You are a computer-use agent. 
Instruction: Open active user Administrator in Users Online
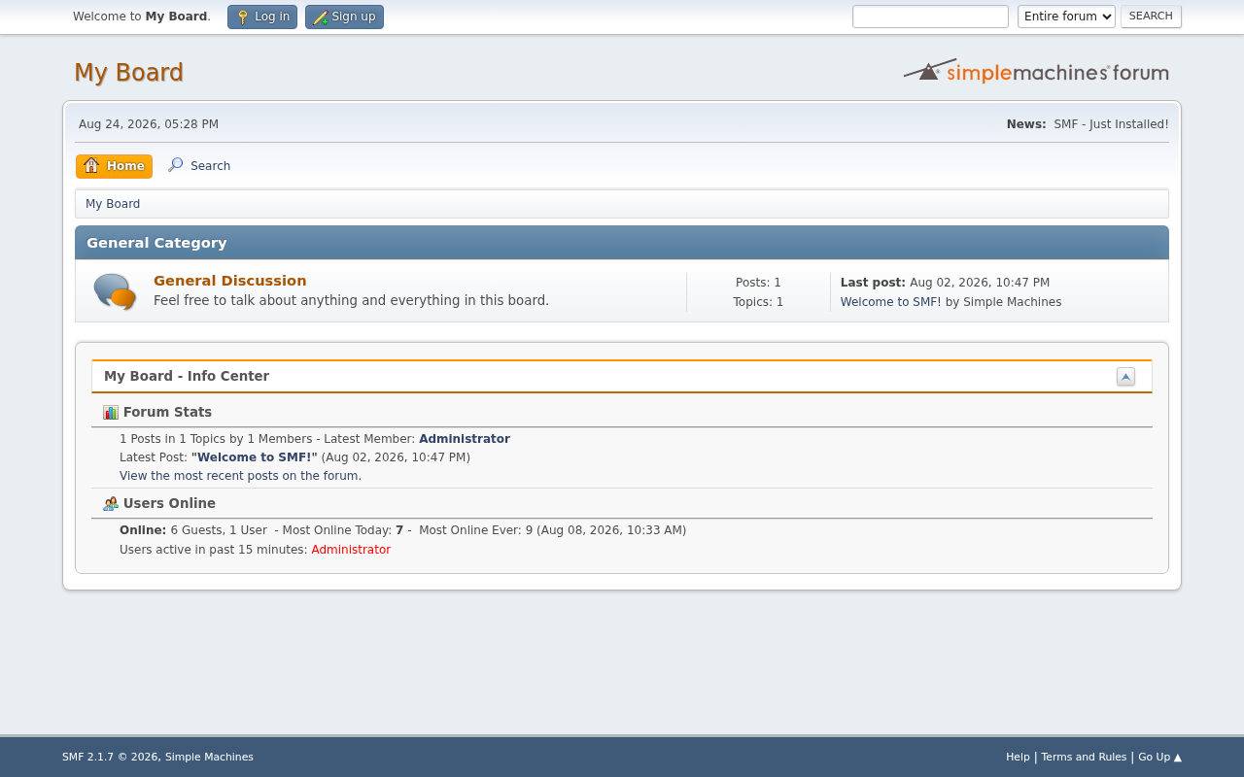pos(351,550)
